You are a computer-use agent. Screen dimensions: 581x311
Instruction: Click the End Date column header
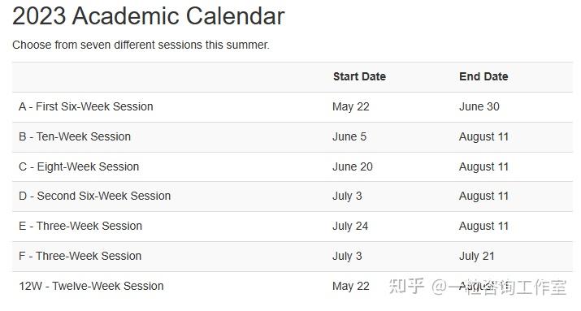483,76
